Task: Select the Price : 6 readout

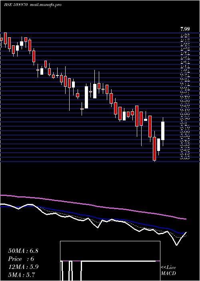Action: click(21, 259)
